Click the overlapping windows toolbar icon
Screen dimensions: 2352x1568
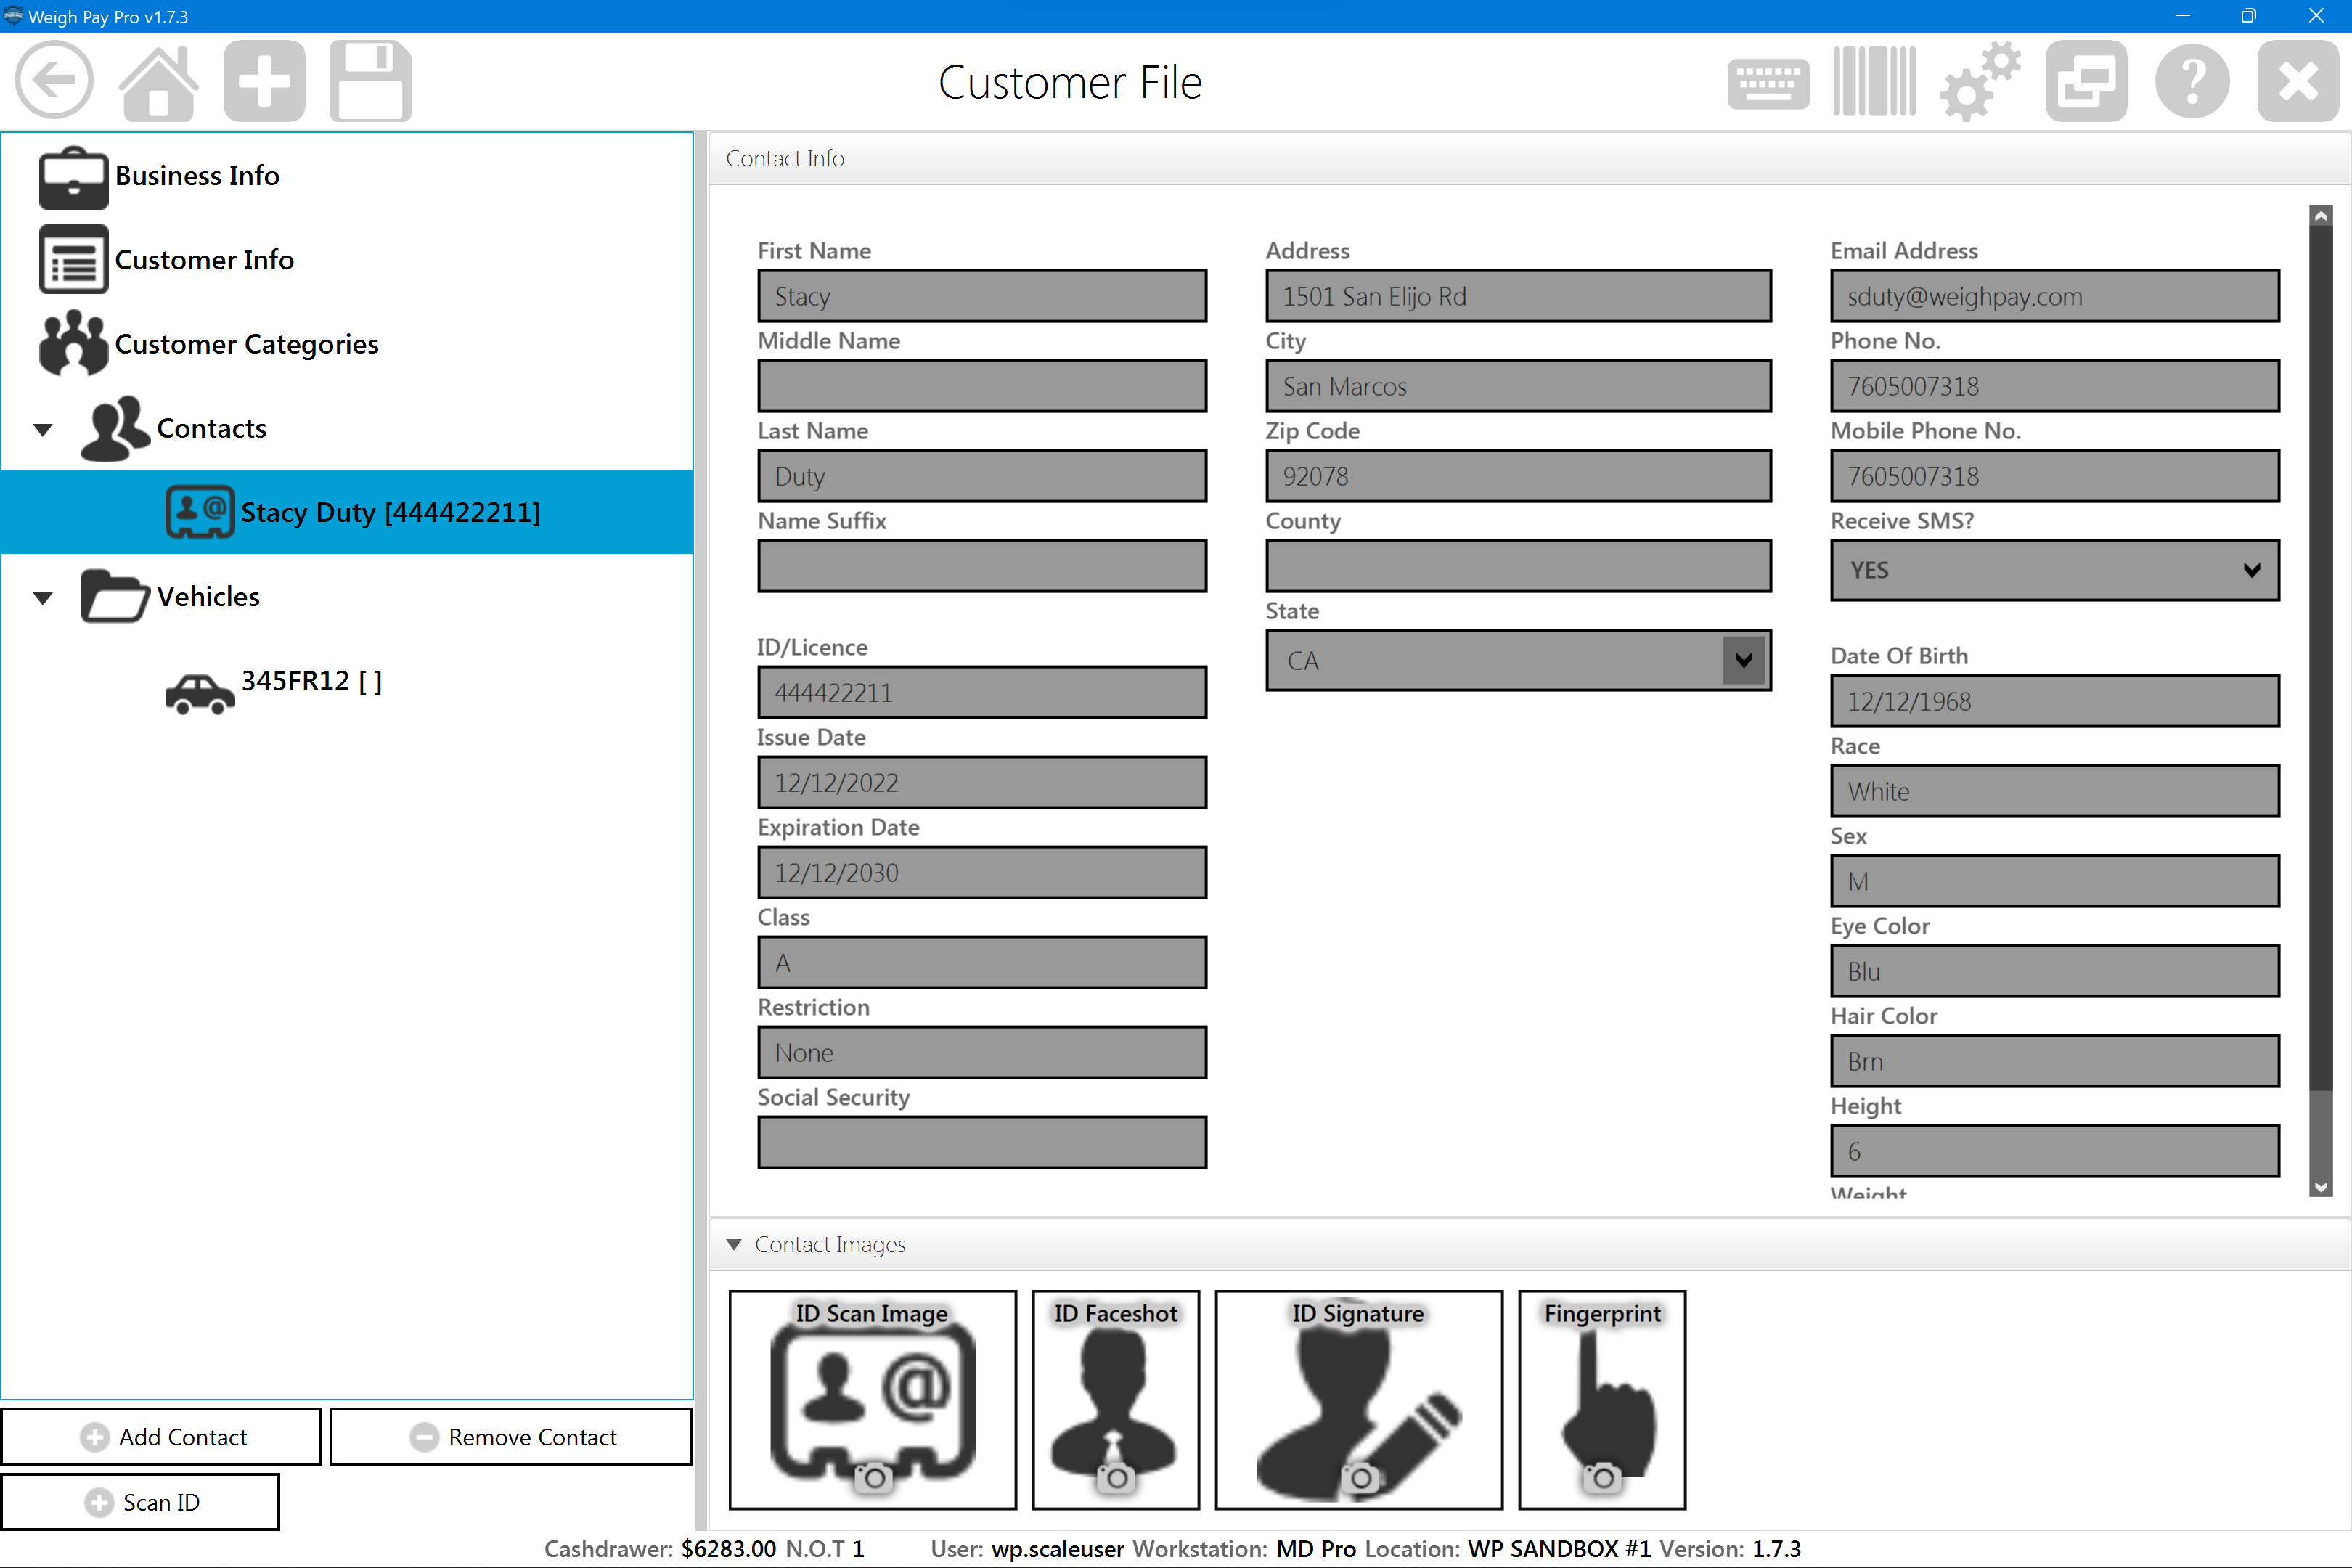point(2086,82)
